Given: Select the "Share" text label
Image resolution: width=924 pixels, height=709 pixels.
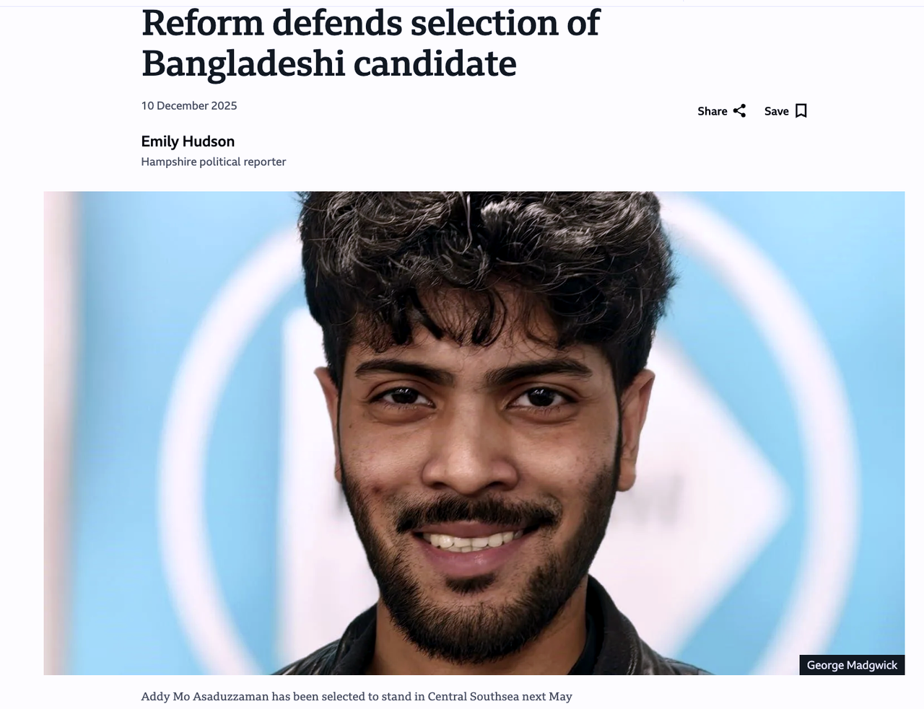Looking at the screenshot, I should tap(712, 111).
